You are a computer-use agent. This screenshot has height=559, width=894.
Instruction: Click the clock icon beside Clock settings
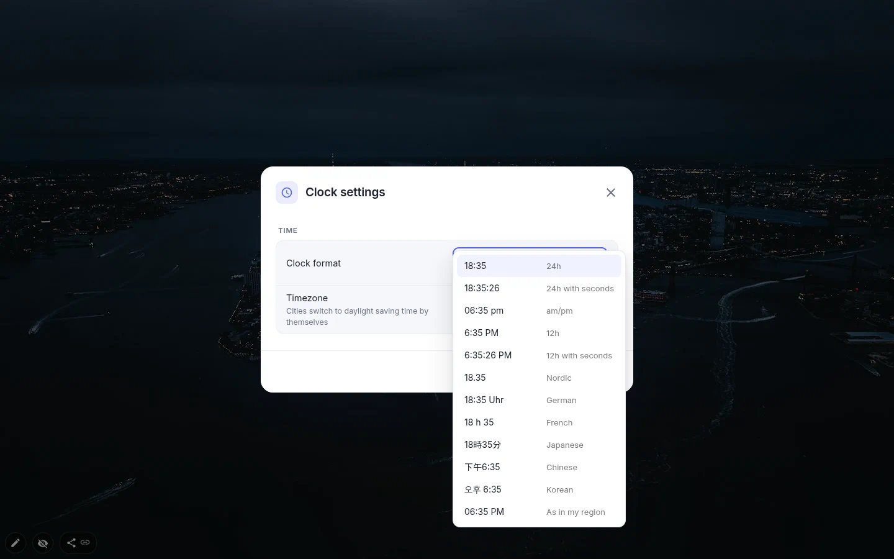coord(287,193)
